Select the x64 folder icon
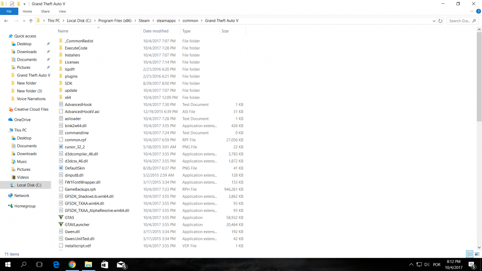The height and width of the screenshot is (271, 482). coord(61,97)
